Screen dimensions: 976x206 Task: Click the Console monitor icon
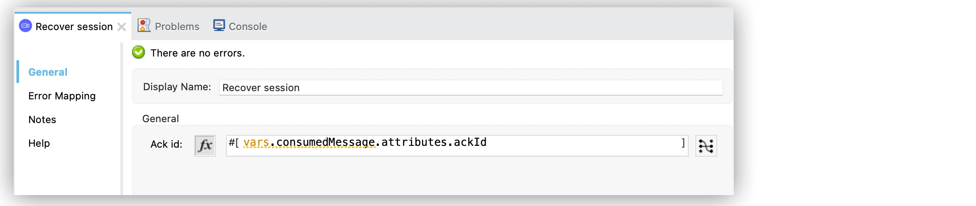coord(219,26)
